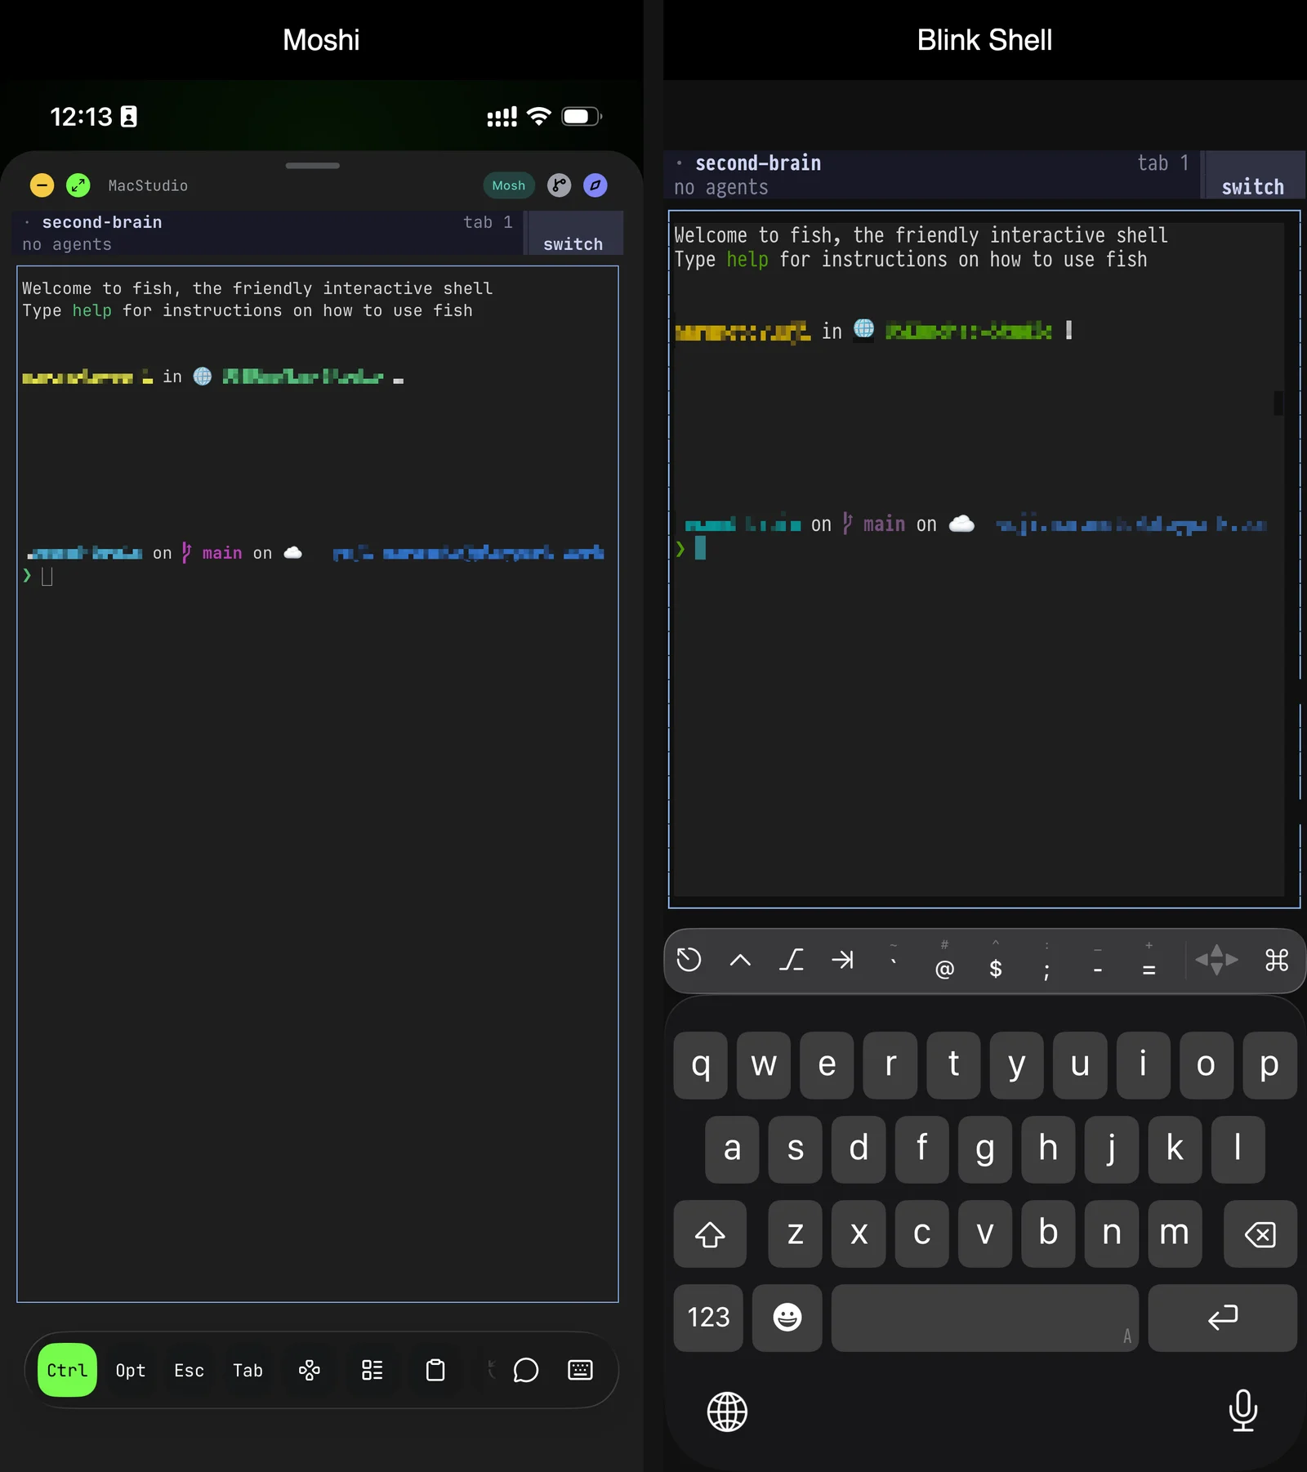
Task: Click the sheet grabber handle in Moshi
Action: click(313, 166)
